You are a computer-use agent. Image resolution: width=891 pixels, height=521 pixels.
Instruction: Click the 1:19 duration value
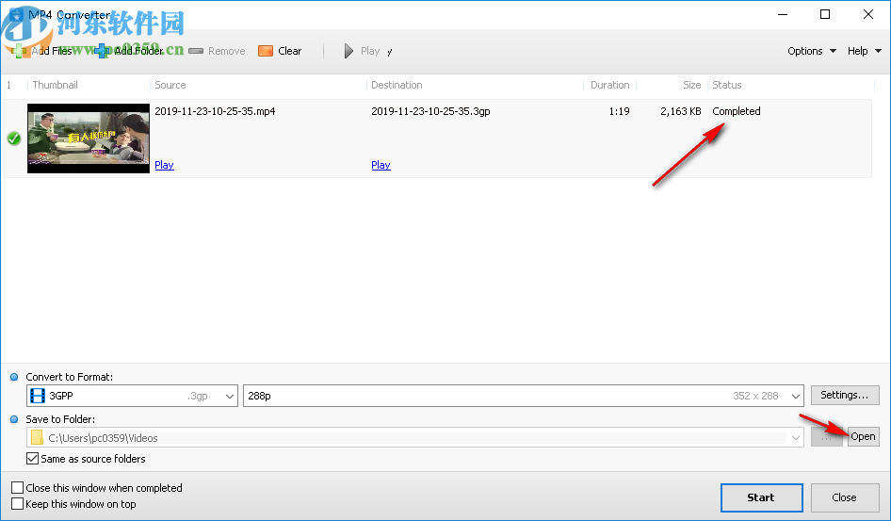pyautogui.click(x=620, y=111)
